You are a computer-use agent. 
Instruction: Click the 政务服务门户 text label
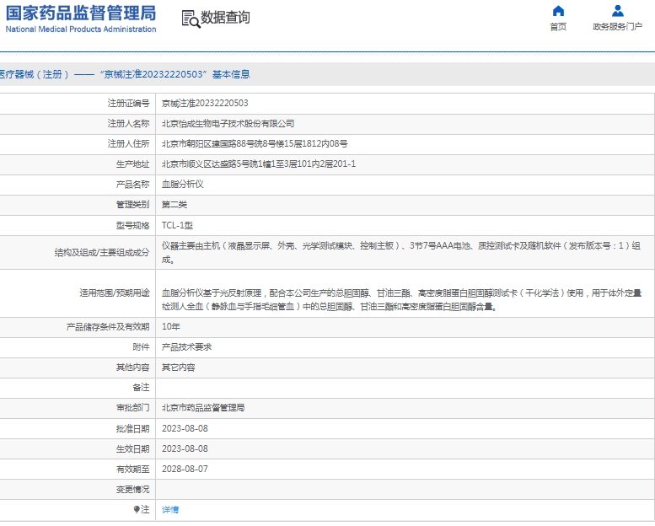tap(617, 27)
